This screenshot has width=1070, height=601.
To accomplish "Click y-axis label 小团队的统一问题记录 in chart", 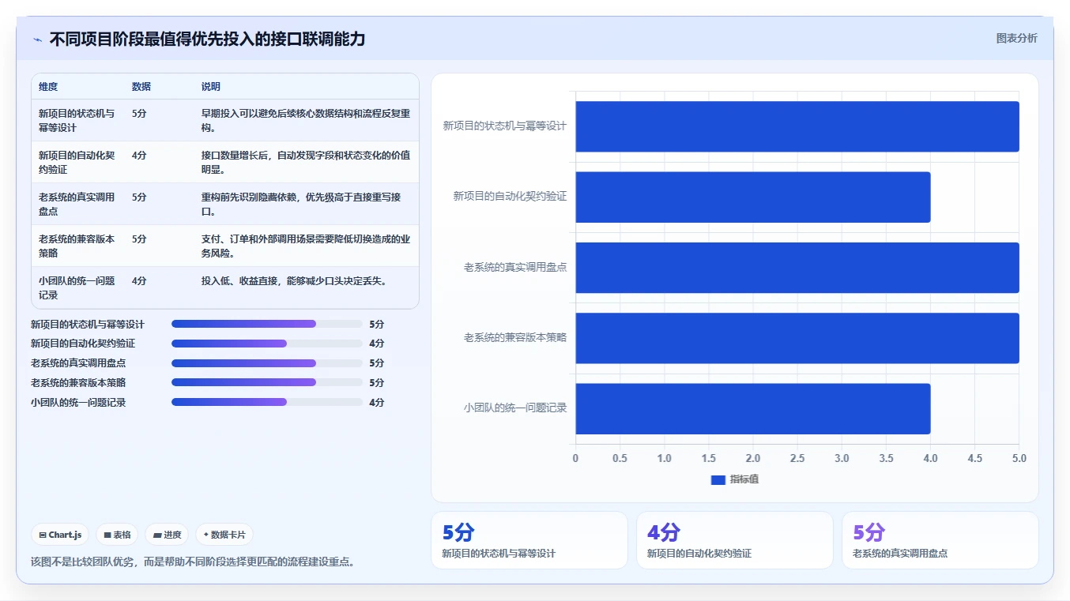I will pyautogui.click(x=515, y=408).
